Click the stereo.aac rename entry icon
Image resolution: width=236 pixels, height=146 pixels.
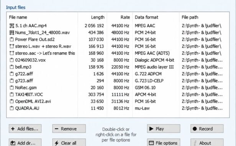coord(12,53)
